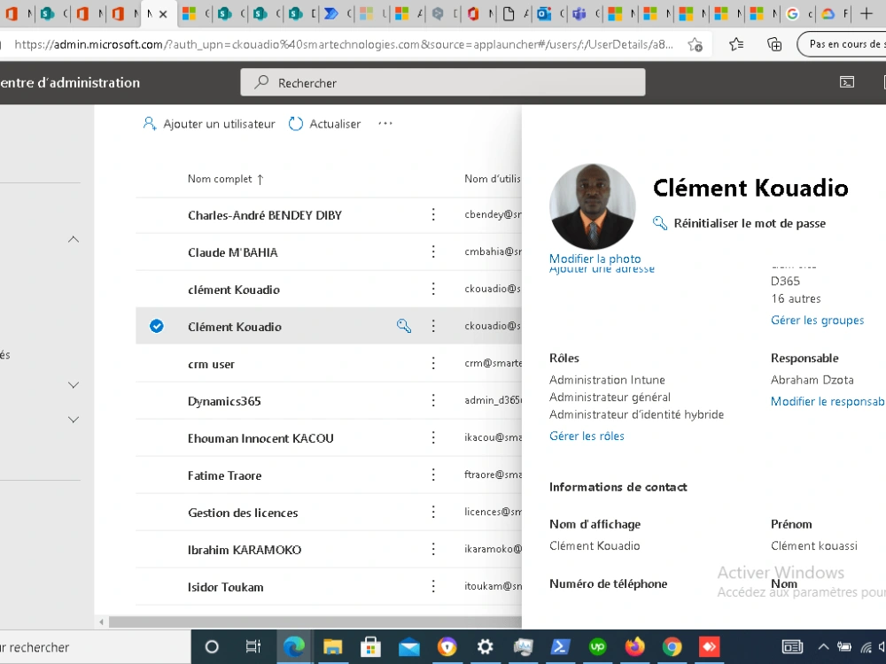Launch PowerShell from the taskbar
The image size is (886, 664).
[x=560, y=646]
